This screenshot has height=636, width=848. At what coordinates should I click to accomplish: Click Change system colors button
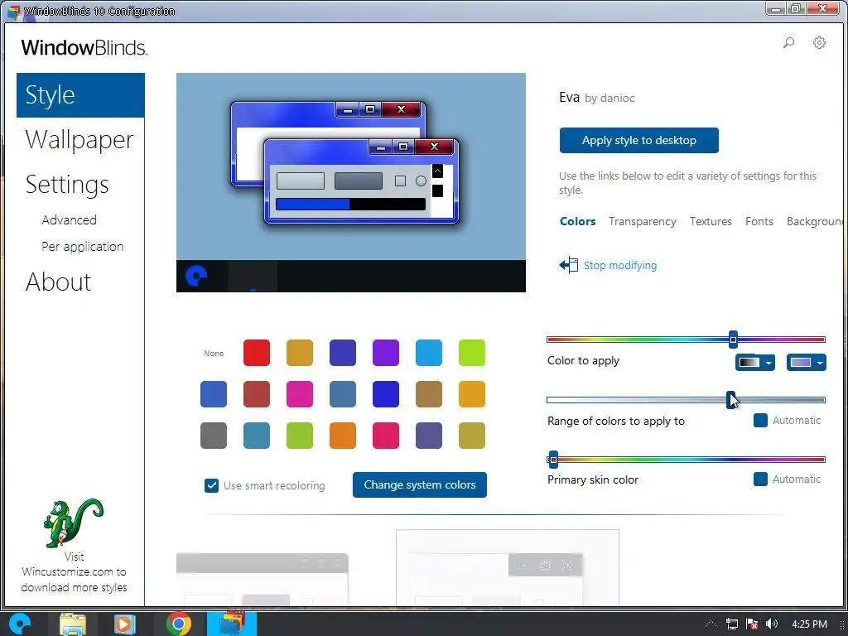(420, 484)
